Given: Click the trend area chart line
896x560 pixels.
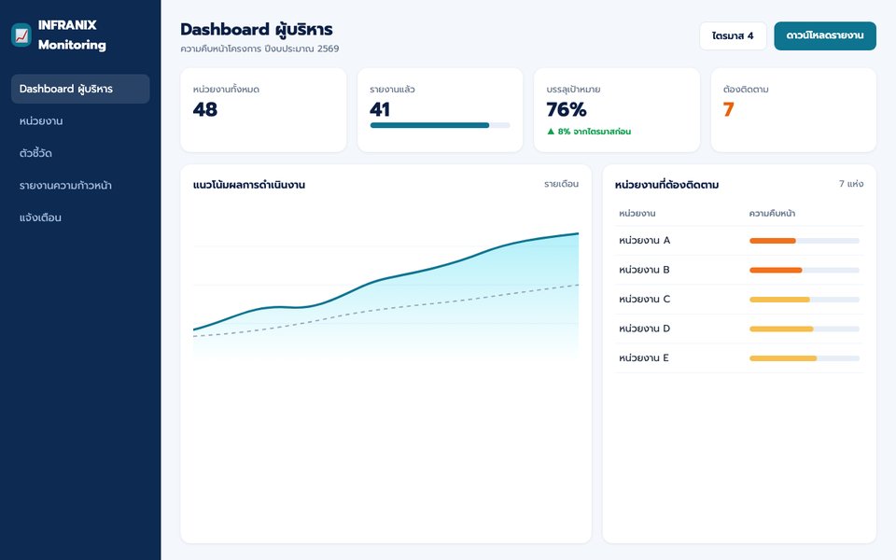Looking at the screenshot, I should 385,280.
